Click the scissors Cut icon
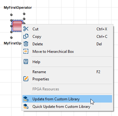This screenshot has width=118, height=116. coord(26,29)
